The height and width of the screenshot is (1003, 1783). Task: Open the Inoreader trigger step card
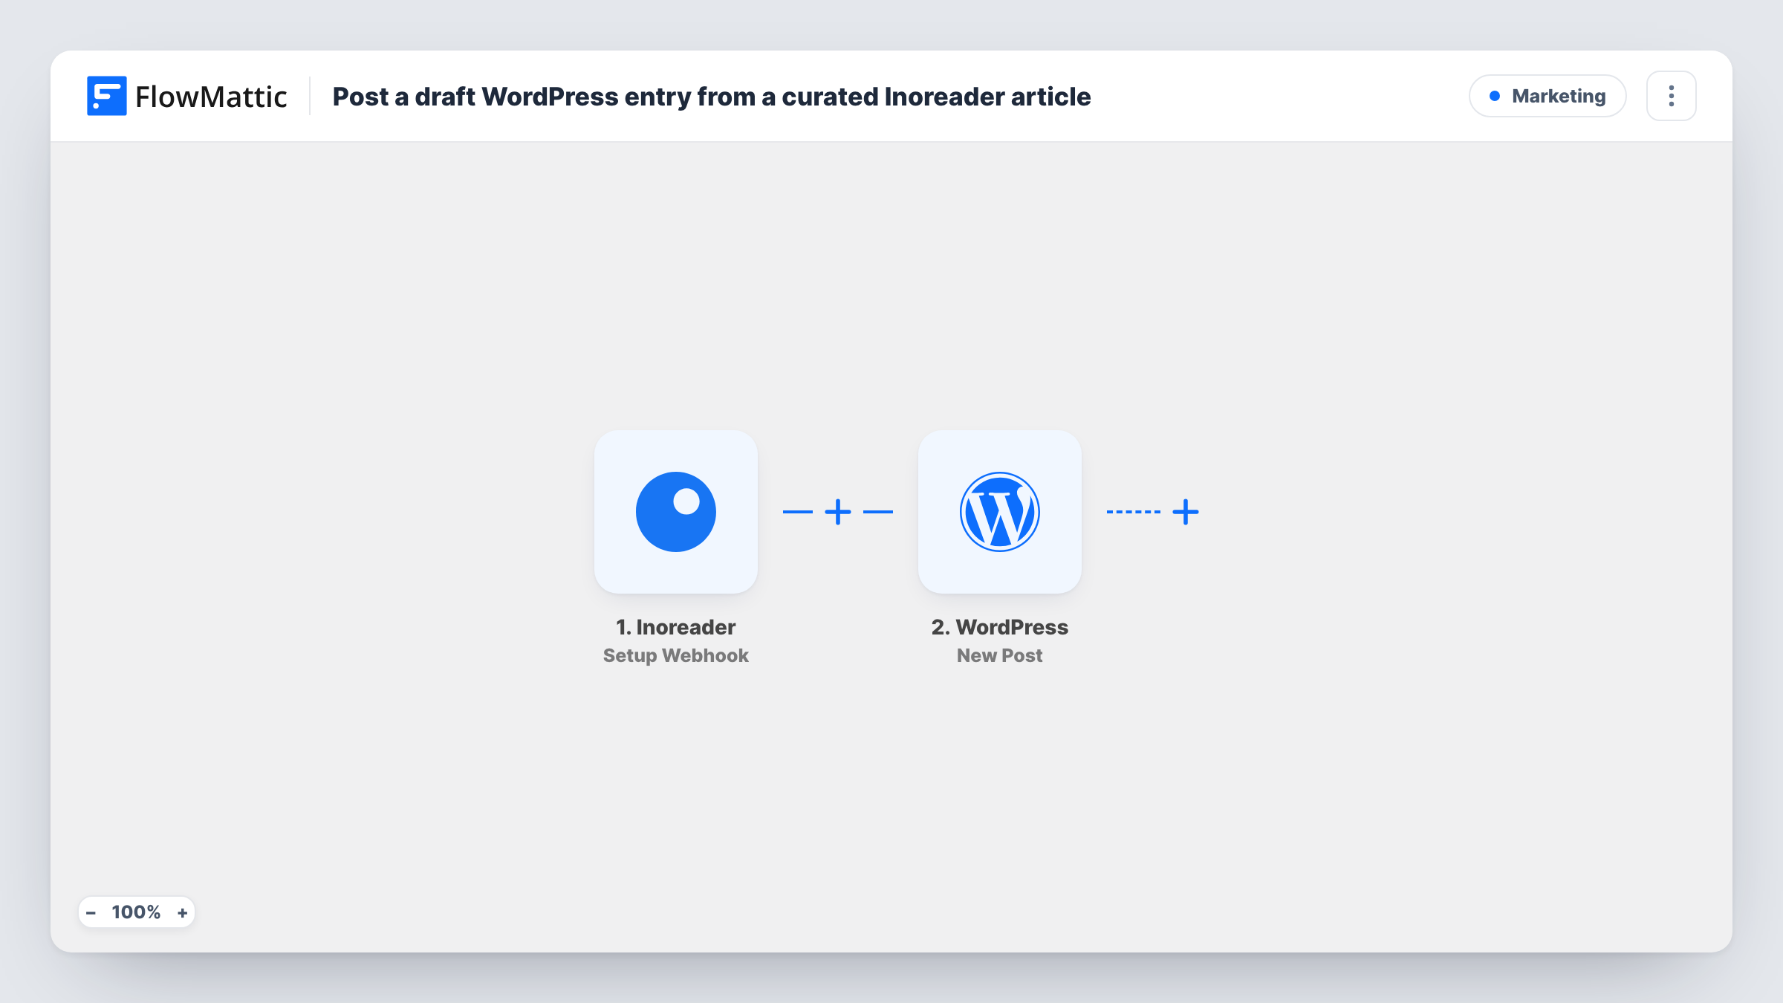(x=675, y=512)
